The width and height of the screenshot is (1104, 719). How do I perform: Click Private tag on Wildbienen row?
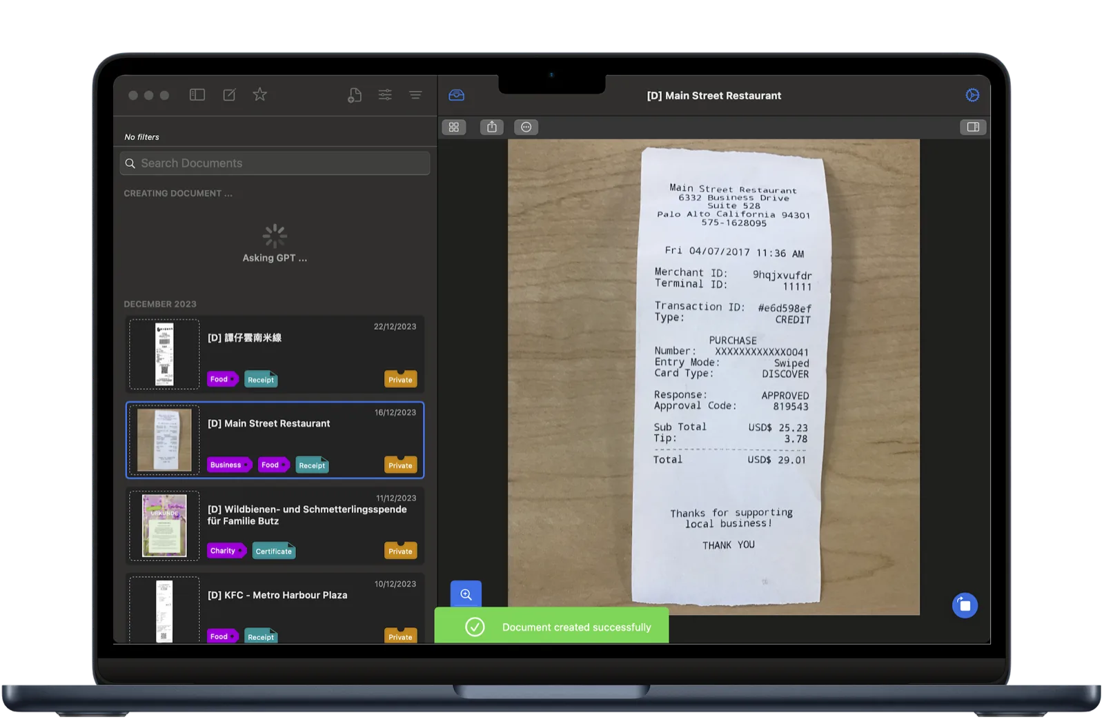(x=400, y=551)
